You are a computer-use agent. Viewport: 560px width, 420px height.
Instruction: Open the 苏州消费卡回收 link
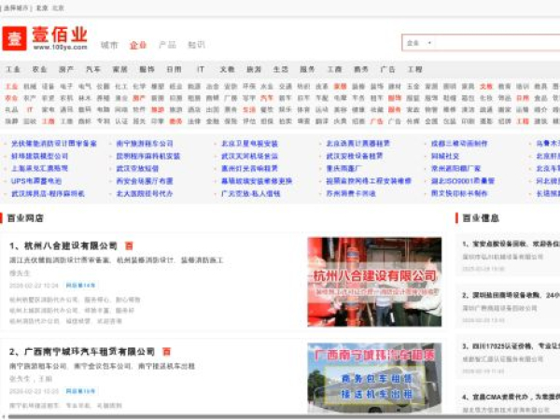pos(351,193)
